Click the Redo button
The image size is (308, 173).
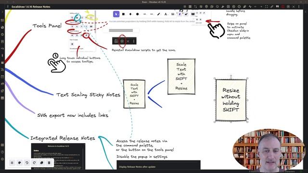coord(34,162)
